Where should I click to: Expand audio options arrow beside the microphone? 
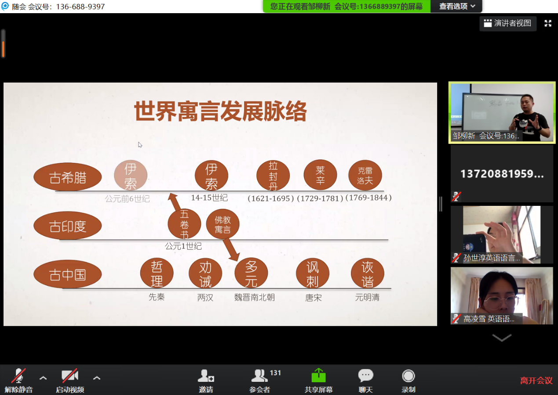tap(43, 378)
